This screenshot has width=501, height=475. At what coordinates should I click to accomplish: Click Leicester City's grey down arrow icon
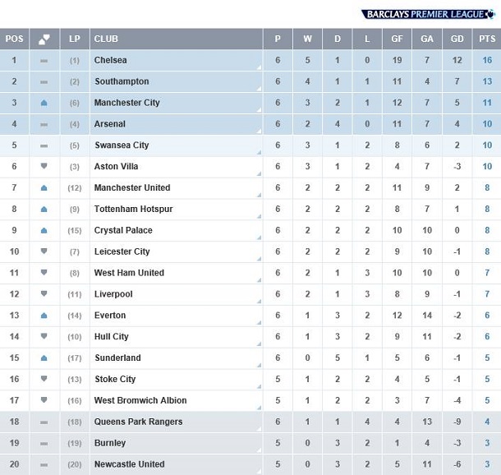tap(44, 251)
